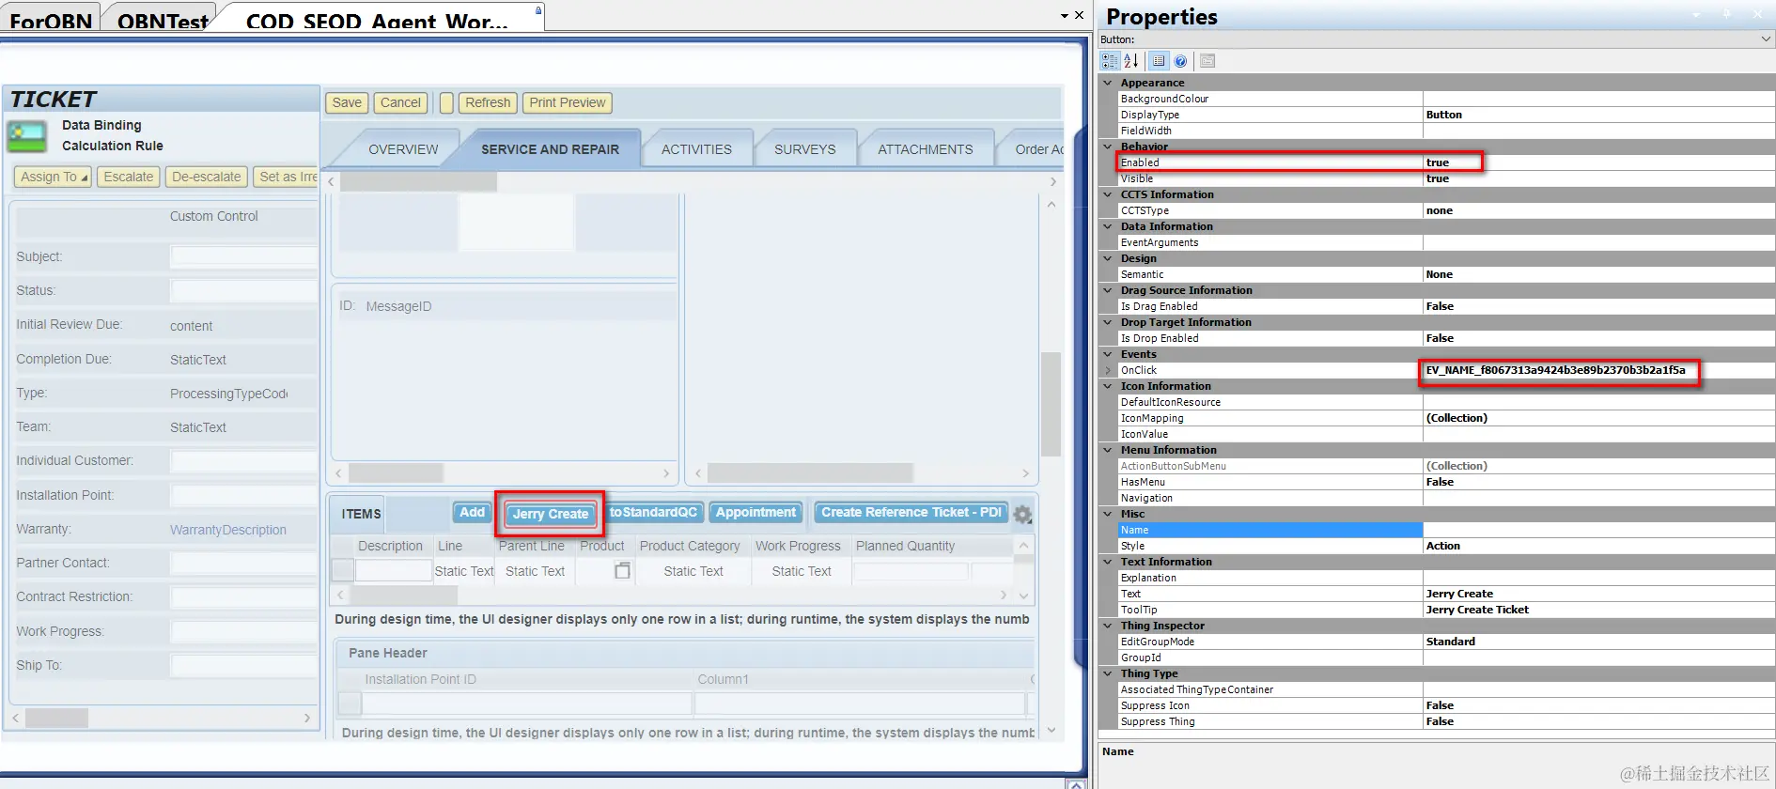Collapse the Misc category
This screenshot has width=1776, height=789.
coord(1107,514)
